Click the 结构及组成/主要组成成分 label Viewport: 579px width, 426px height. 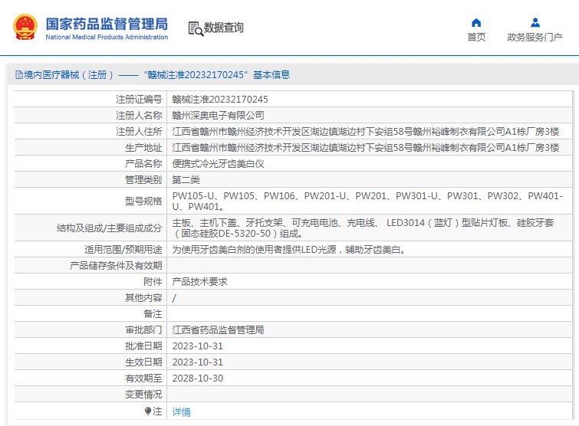[110, 228]
